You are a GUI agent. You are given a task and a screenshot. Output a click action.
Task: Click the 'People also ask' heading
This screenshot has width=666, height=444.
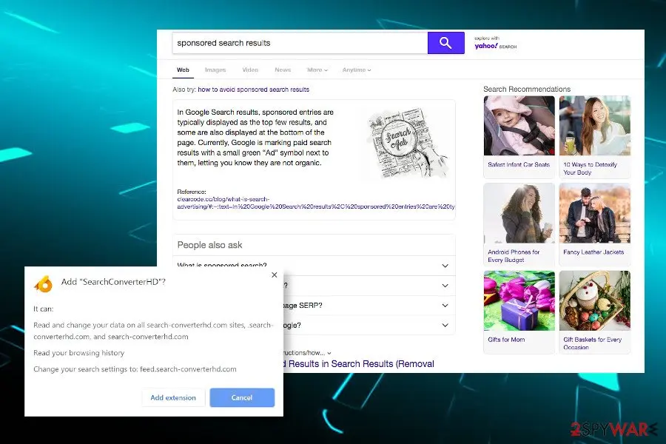[x=210, y=245]
